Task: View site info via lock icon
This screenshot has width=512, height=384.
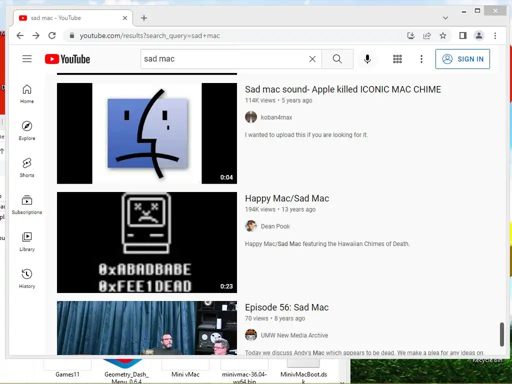Action: (x=72, y=35)
